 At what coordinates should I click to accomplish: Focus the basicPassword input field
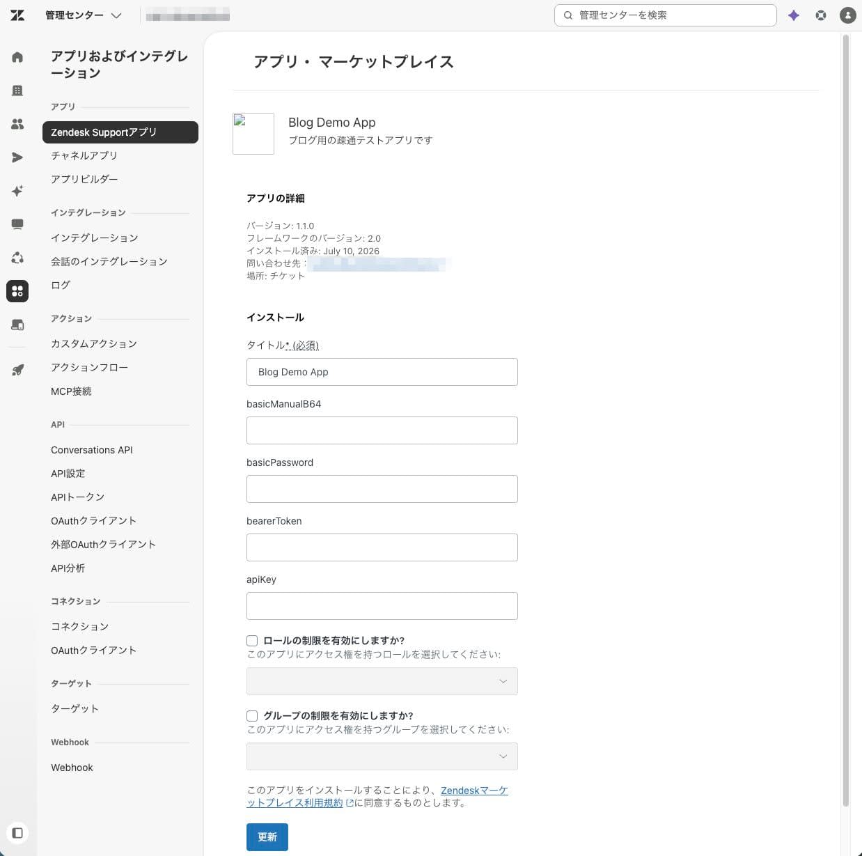tap(382, 489)
